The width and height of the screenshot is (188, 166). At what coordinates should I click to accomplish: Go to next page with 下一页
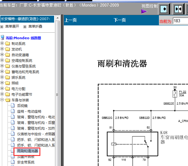coord(120,20)
